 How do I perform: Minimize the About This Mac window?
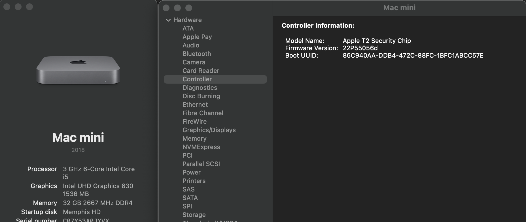pos(18,7)
